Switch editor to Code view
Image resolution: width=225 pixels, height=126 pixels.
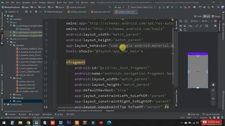pyautogui.click(x=198, y=16)
